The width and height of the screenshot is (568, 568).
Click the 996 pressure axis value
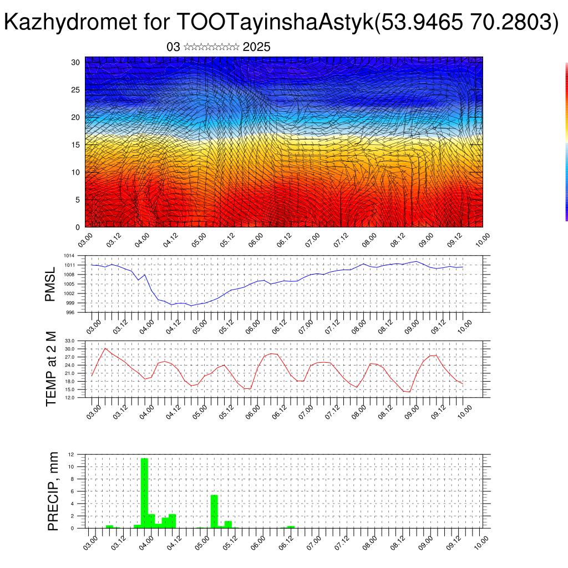pyautogui.click(x=70, y=312)
